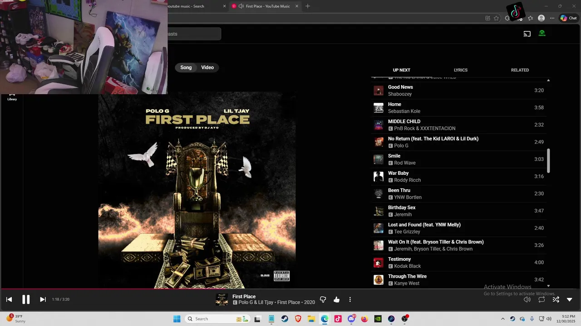Open browser settings and more menu

(552, 18)
